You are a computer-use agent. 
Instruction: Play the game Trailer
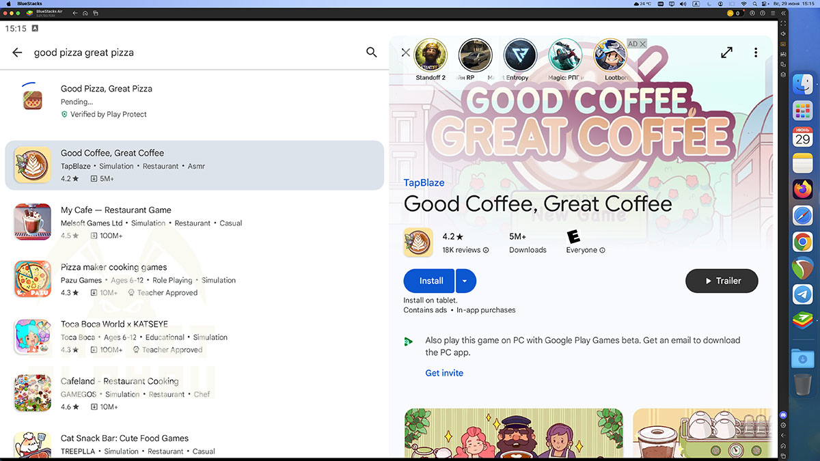(722, 281)
